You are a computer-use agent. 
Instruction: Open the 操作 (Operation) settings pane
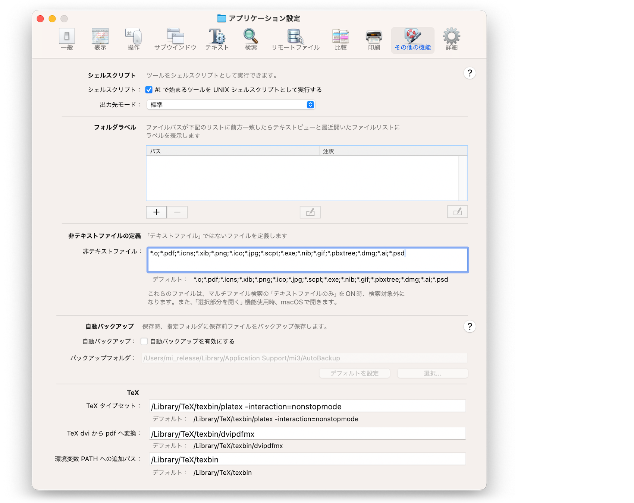tap(134, 39)
